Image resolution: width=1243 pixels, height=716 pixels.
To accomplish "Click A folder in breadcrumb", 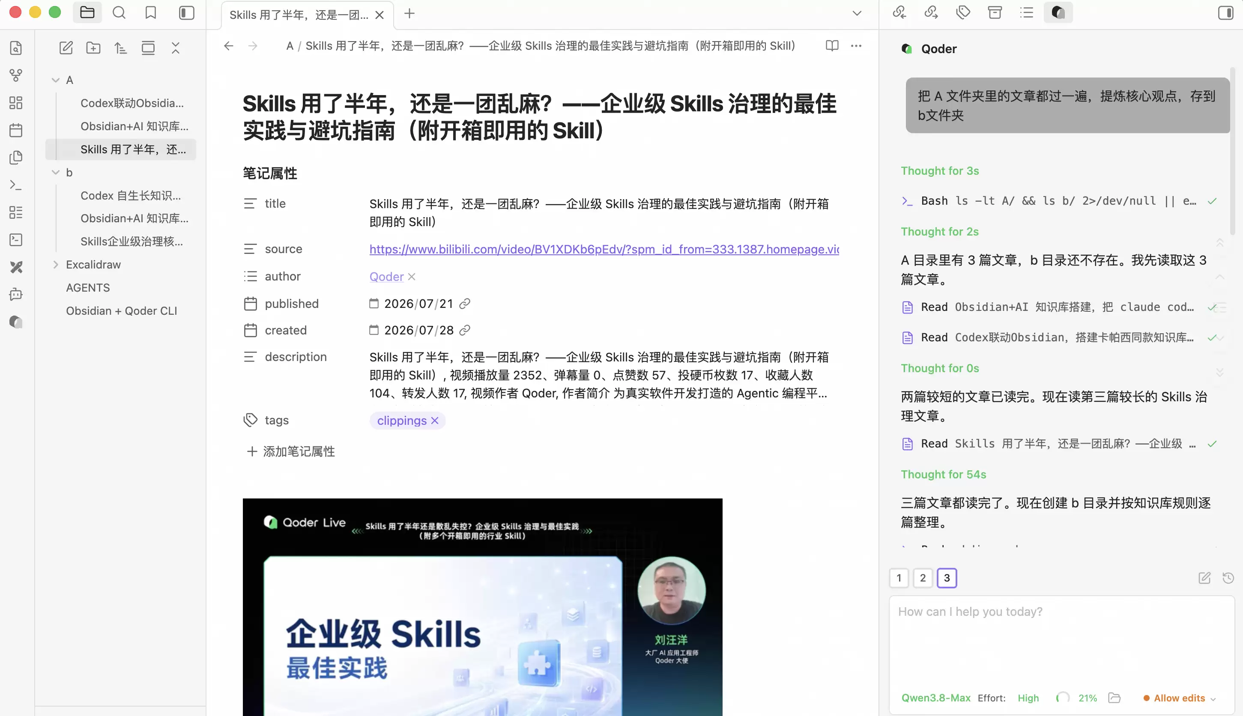I will pos(290,46).
